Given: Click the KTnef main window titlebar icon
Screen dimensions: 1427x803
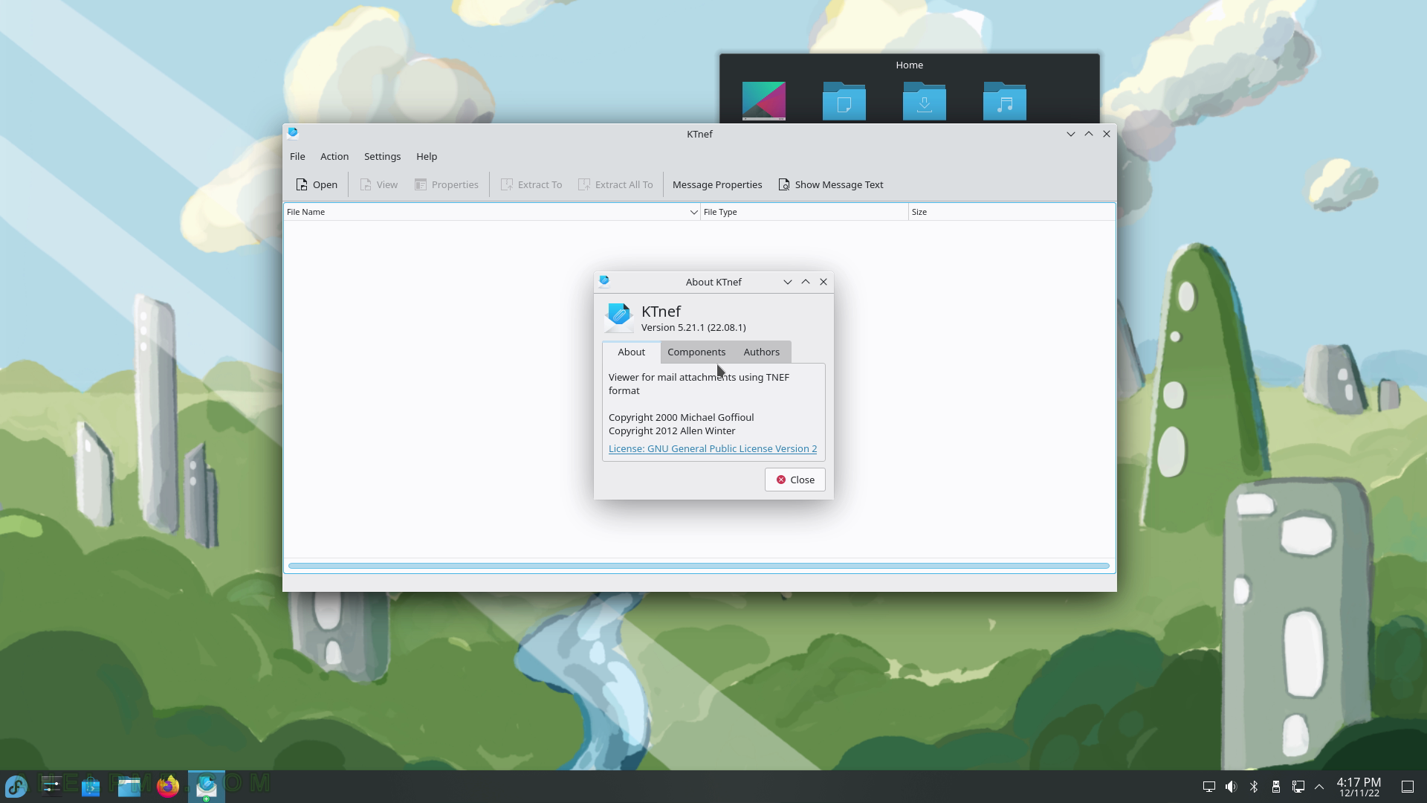Looking at the screenshot, I should (x=293, y=133).
